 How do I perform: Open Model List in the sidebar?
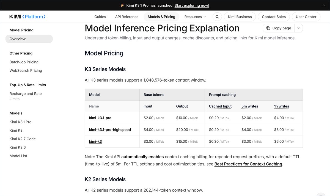pos(18,156)
